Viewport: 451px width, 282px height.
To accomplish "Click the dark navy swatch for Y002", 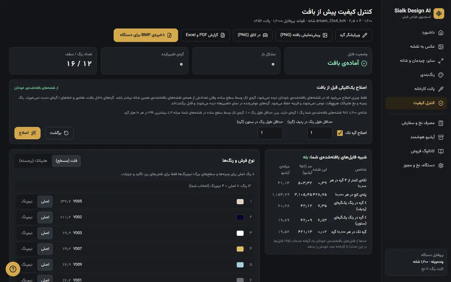I will click(240, 217).
